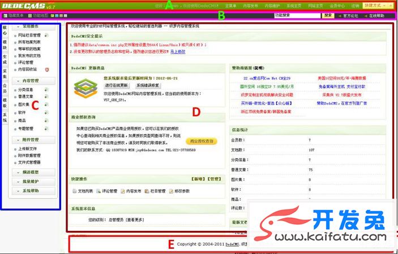This screenshot has width=398, height=254.
Task: Click the 文档列表 quick action icon
Action: [x=75, y=191]
